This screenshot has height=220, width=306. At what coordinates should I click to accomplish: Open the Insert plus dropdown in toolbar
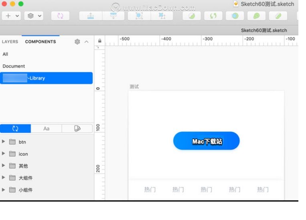(11, 16)
